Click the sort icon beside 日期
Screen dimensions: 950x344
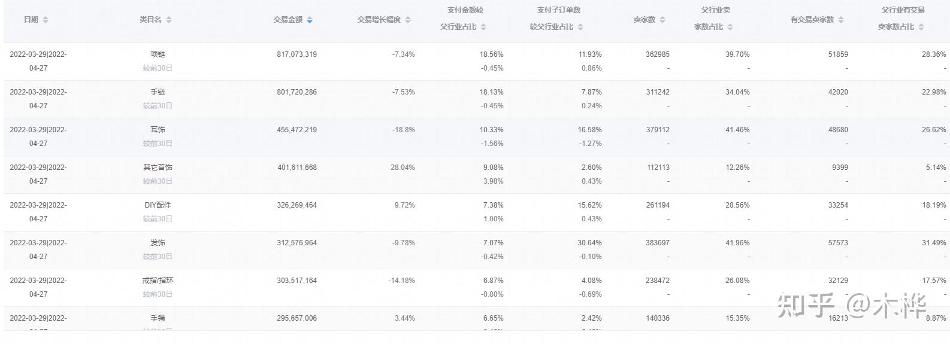(x=46, y=20)
